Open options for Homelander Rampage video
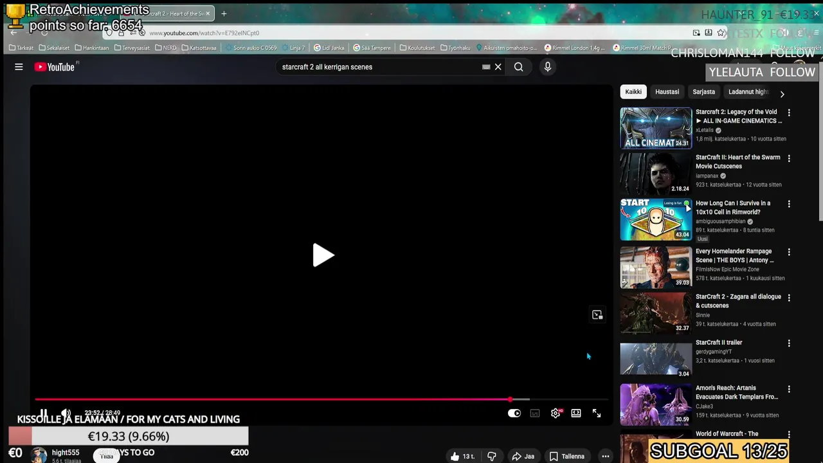The height and width of the screenshot is (463, 823). [789, 252]
